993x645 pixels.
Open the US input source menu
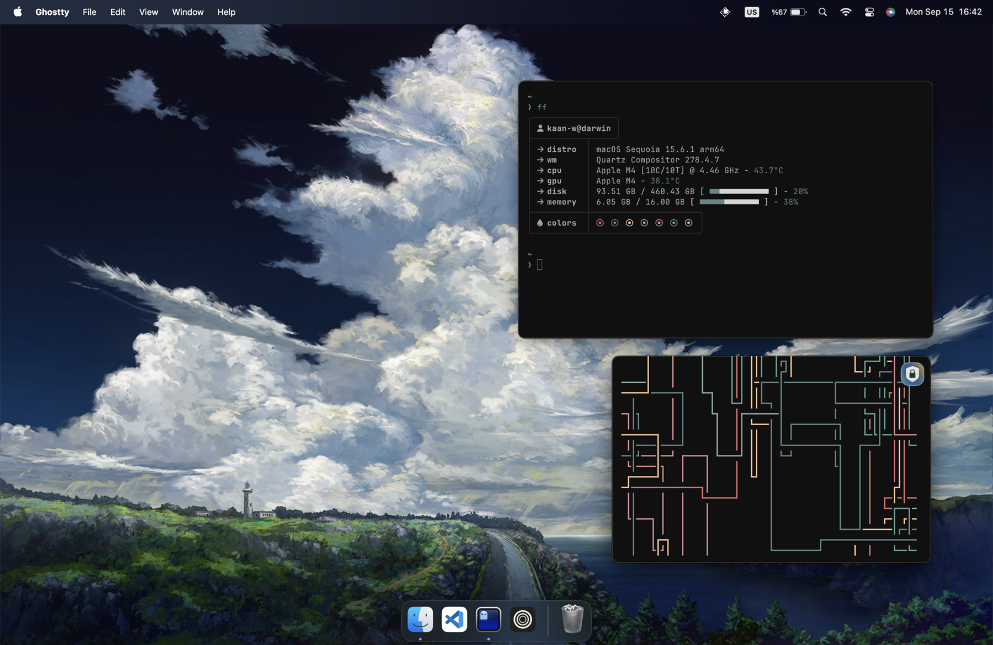pos(752,12)
